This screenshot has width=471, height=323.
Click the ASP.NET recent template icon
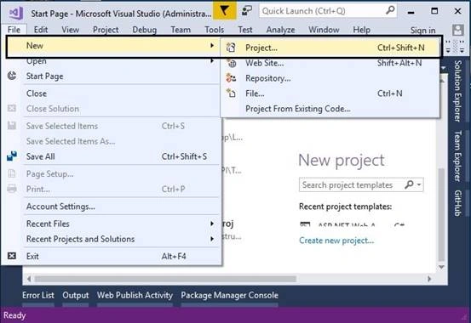coord(305,224)
